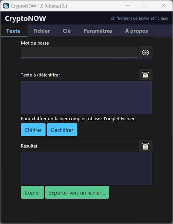Image resolution: width=173 pixels, height=224 pixels.
Task: Click into the Résultat text area
Action: tap(86, 169)
